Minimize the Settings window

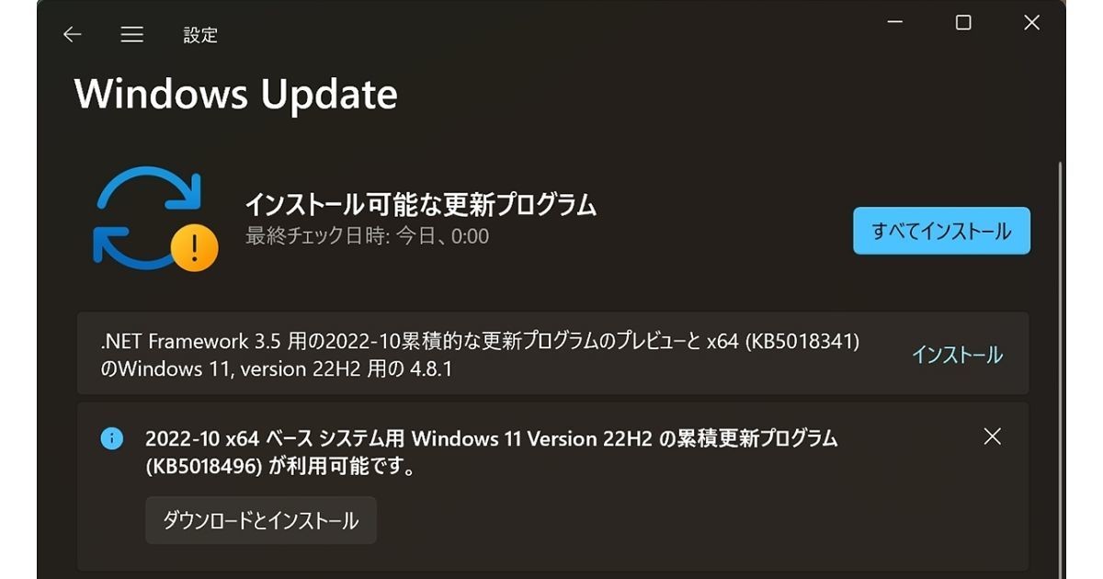click(894, 23)
